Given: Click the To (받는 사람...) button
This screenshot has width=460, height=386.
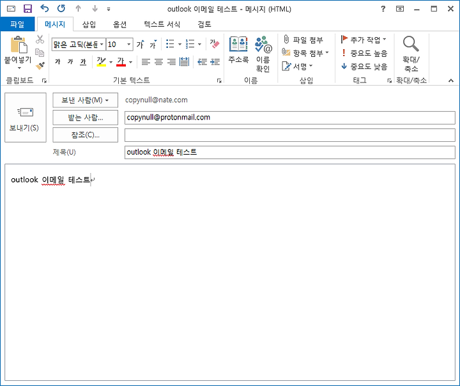Looking at the screenshot, I should tap(86, 118).
